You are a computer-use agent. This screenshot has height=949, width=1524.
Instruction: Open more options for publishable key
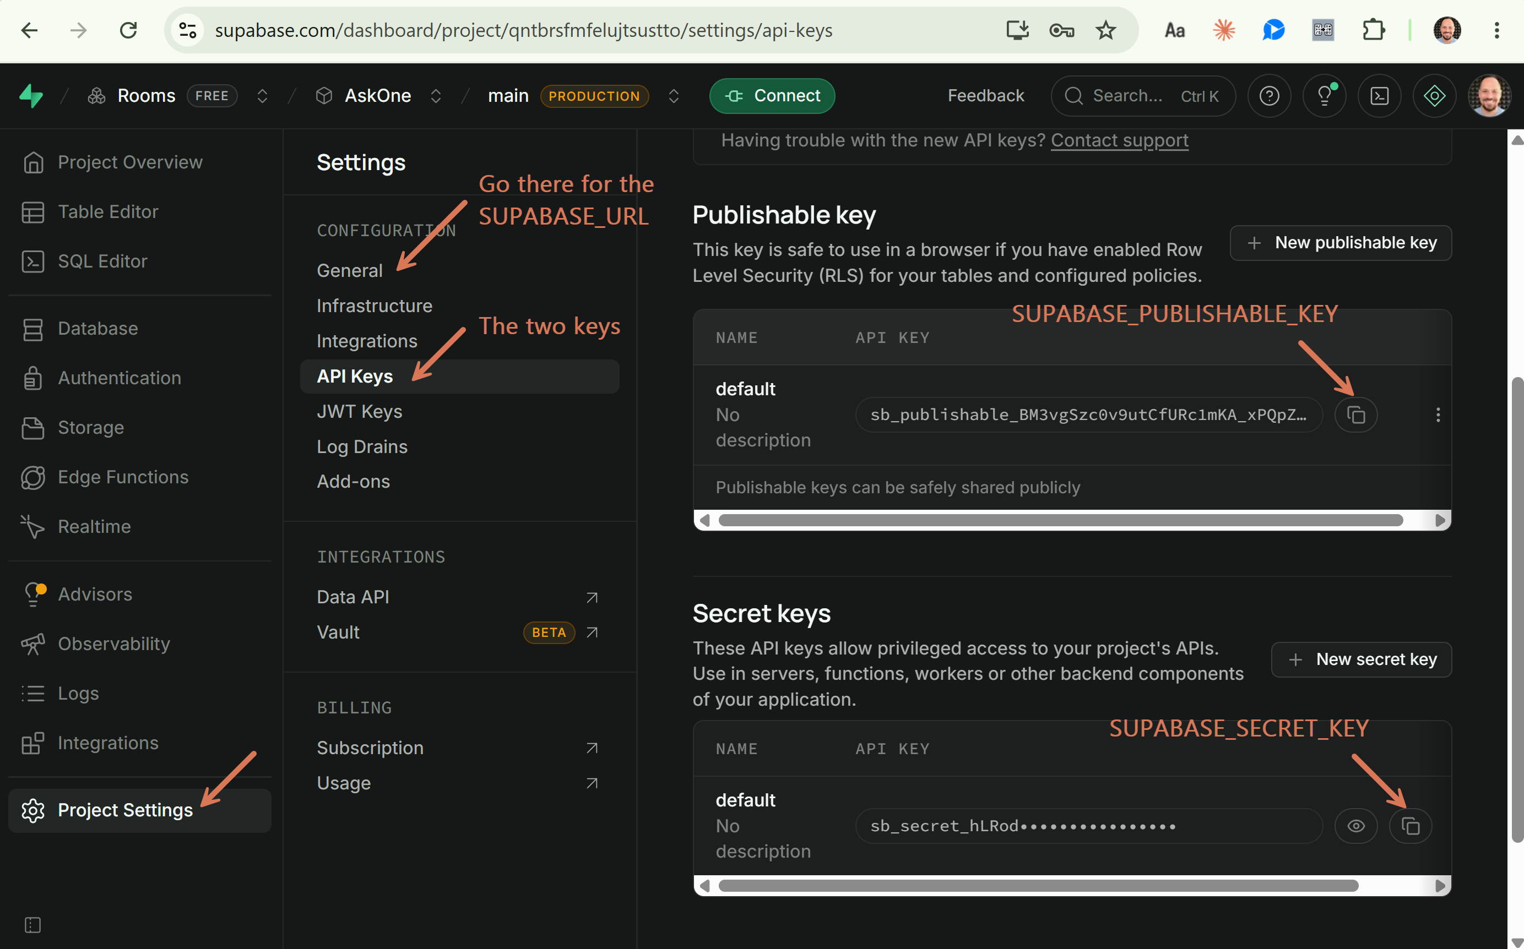(x=1438, y=415)
